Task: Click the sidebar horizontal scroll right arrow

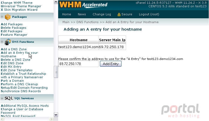Action: click(x=51, y=119)
